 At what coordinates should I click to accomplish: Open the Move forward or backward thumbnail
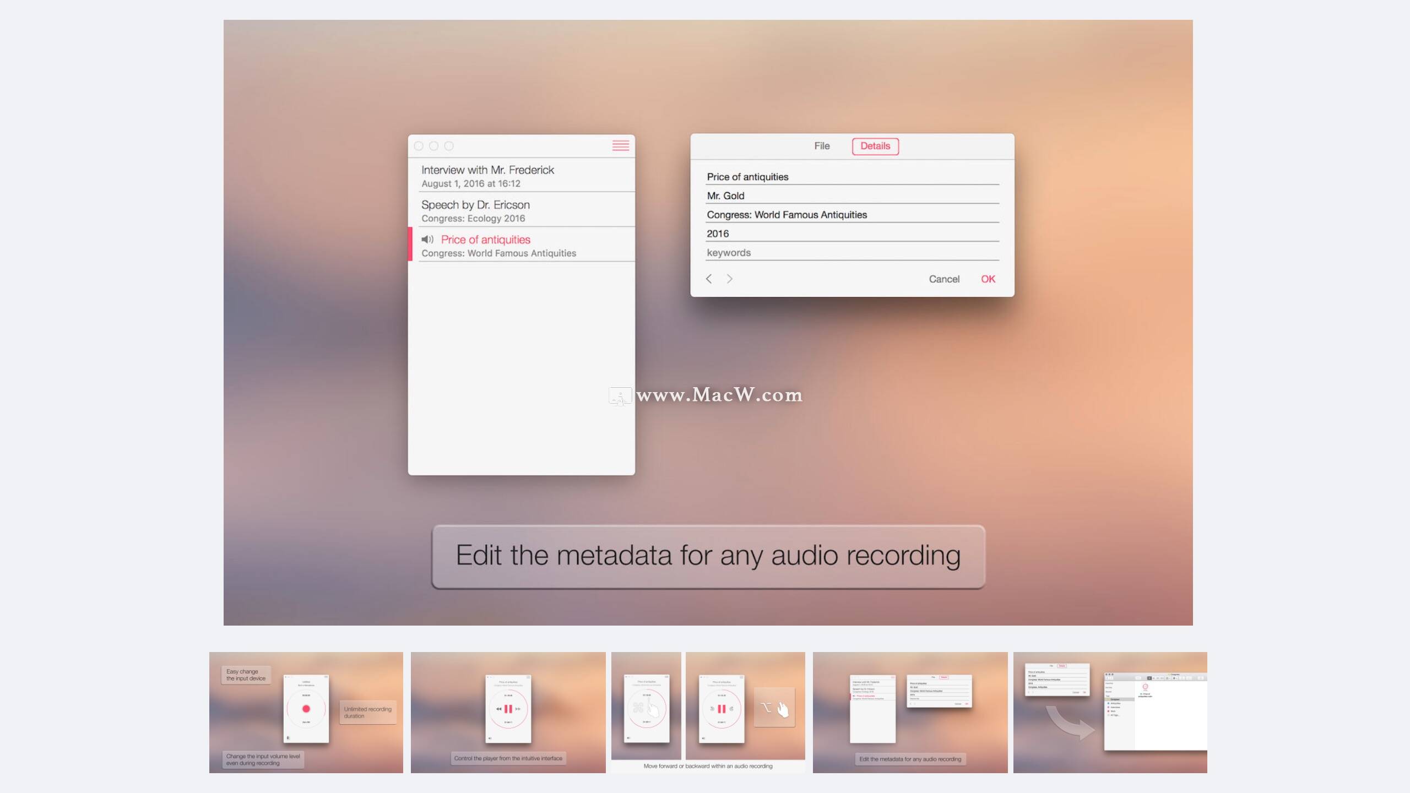708,712
